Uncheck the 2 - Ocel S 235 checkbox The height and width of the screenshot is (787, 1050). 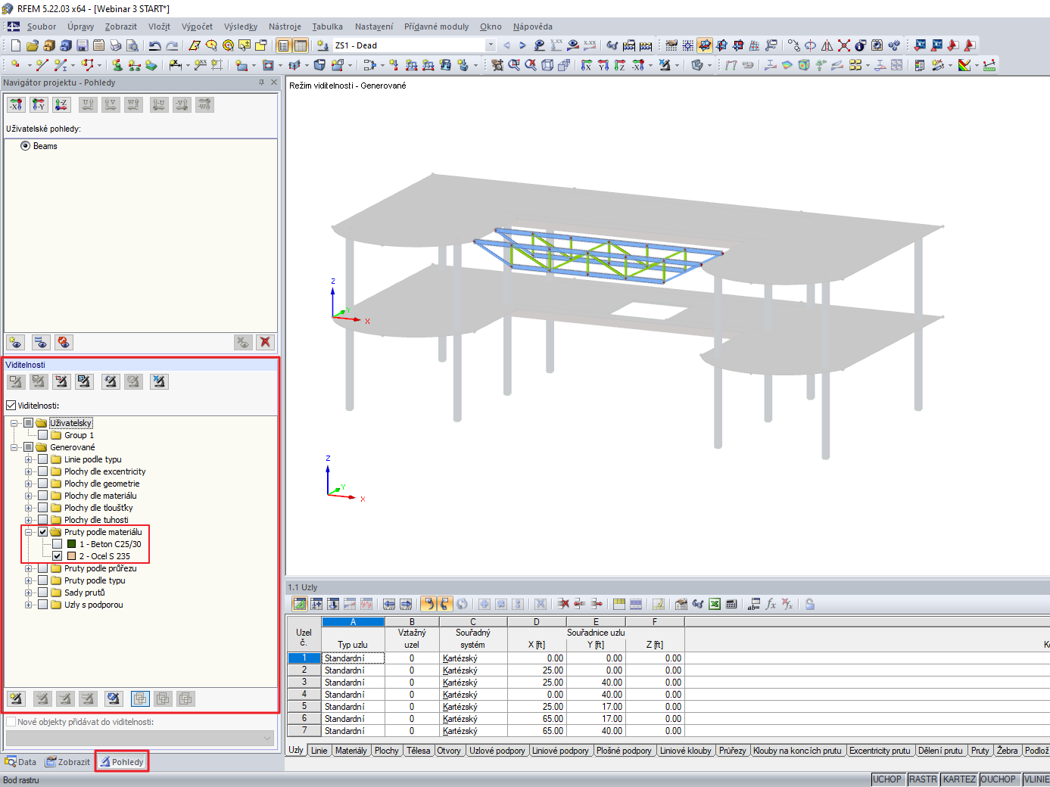click(58, 556)
